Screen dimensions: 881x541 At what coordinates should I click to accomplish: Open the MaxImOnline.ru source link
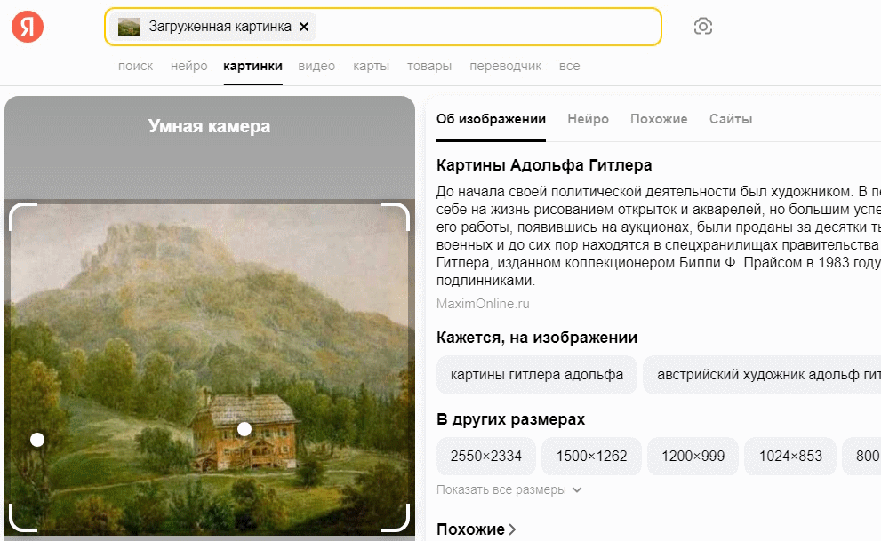483,304
